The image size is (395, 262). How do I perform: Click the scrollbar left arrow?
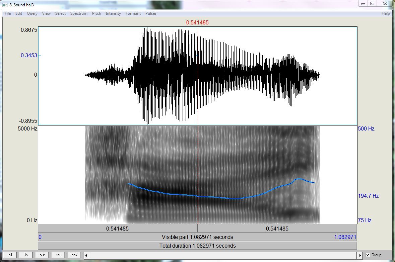click(x=86, y=255)
